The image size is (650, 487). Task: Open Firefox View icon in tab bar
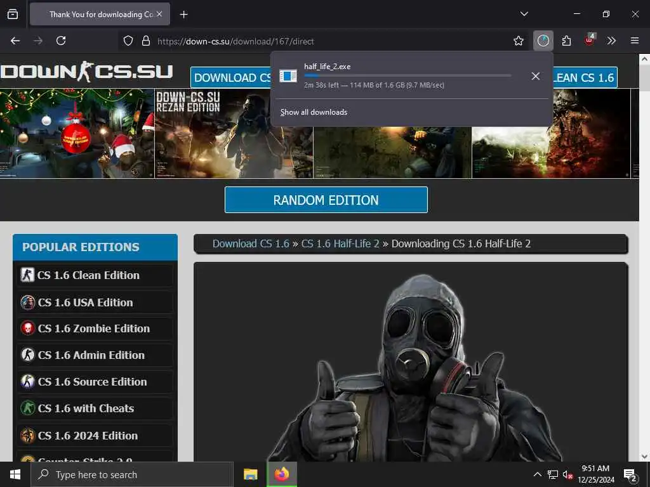(13, 14)
